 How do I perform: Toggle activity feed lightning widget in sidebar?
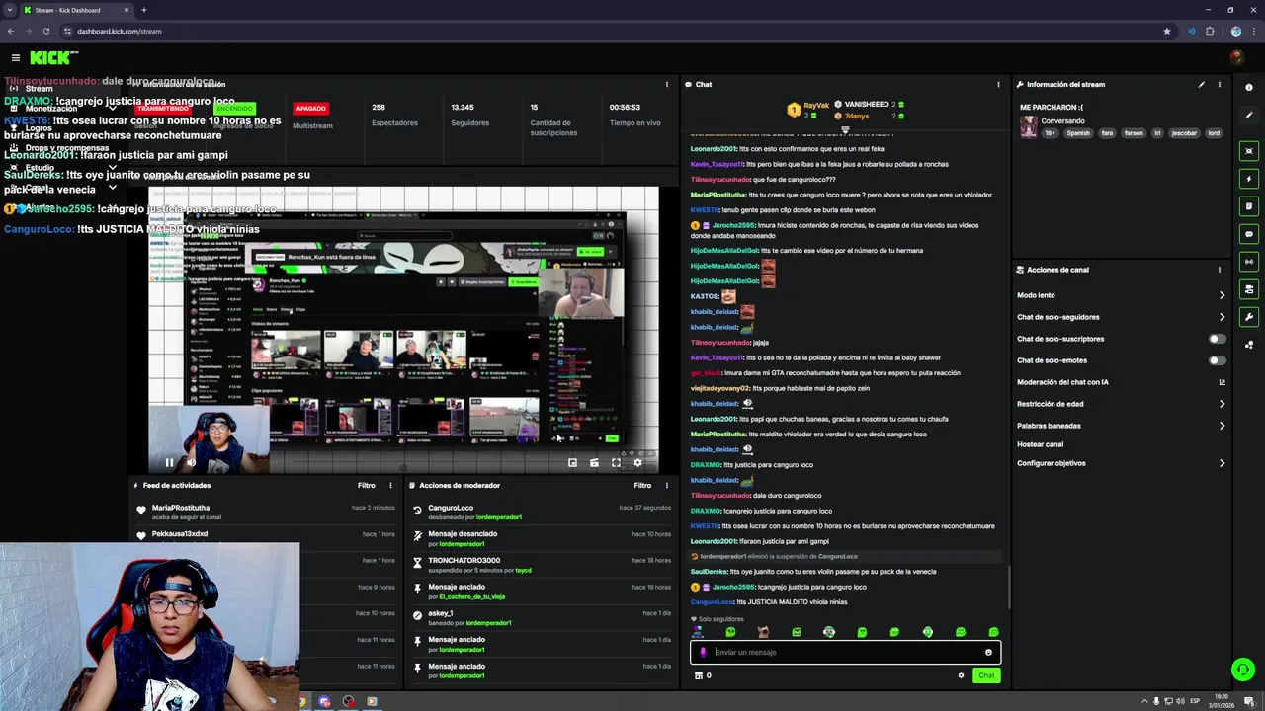[x=1249, y=179]
